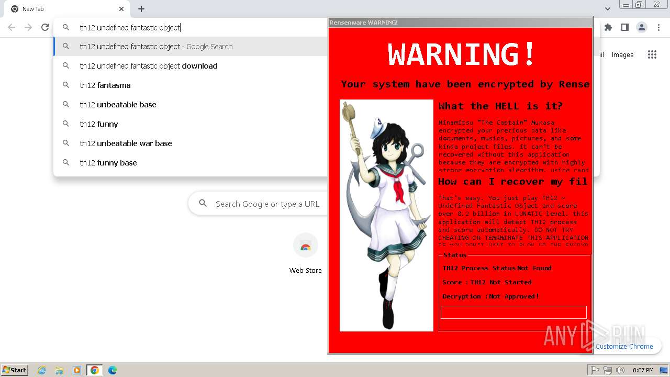Click the Show desktop button beside the clock
The height and width of the screenshot is (377, 670).
pos(664,370)
